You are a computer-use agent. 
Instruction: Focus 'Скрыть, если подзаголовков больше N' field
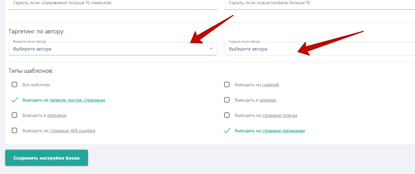click(319, 4)
